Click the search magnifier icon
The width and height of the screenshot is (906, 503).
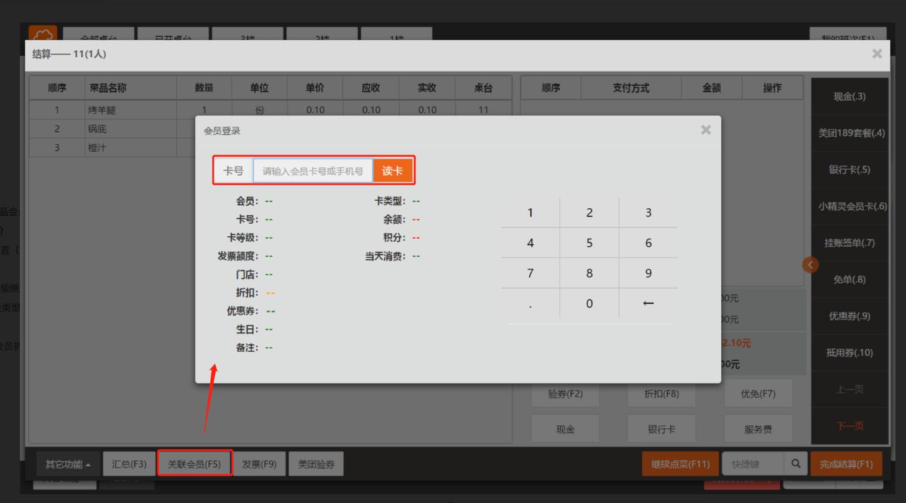tap(795, 464)
